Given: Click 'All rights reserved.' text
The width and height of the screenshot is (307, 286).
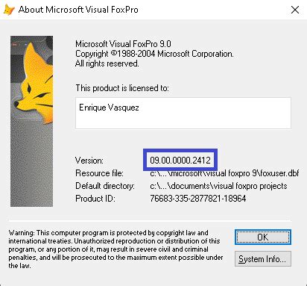Looking at the screenshot, I should [107, 63].
